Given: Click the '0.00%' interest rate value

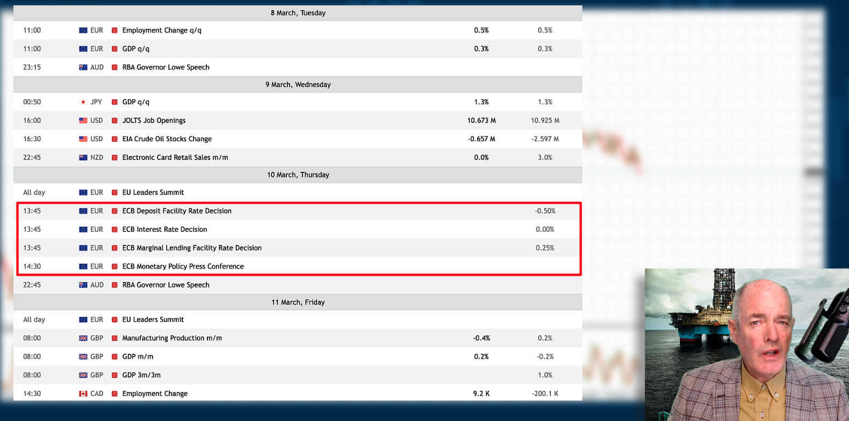Looking at the screenshot, I should point(545,230).
